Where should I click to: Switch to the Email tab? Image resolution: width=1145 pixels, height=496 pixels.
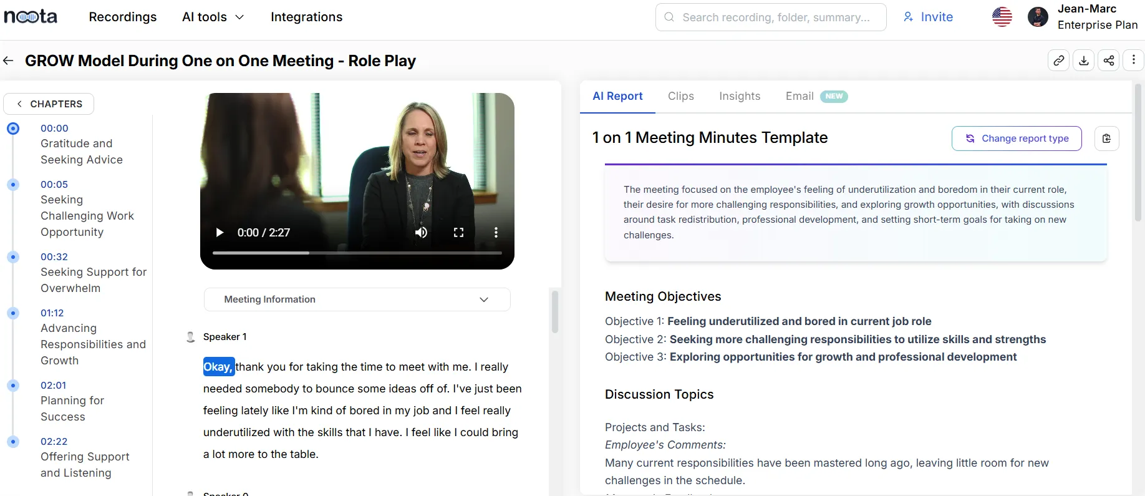pos(800,96)
